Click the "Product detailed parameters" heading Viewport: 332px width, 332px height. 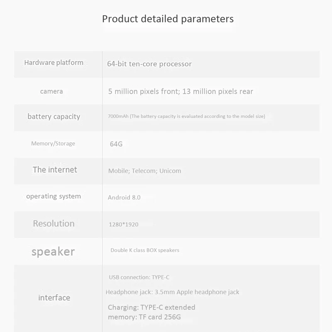[x=168, y=19]
